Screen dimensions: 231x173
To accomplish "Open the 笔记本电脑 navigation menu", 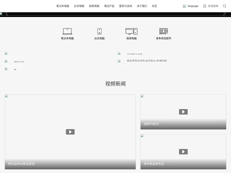I will pos(63,6).
